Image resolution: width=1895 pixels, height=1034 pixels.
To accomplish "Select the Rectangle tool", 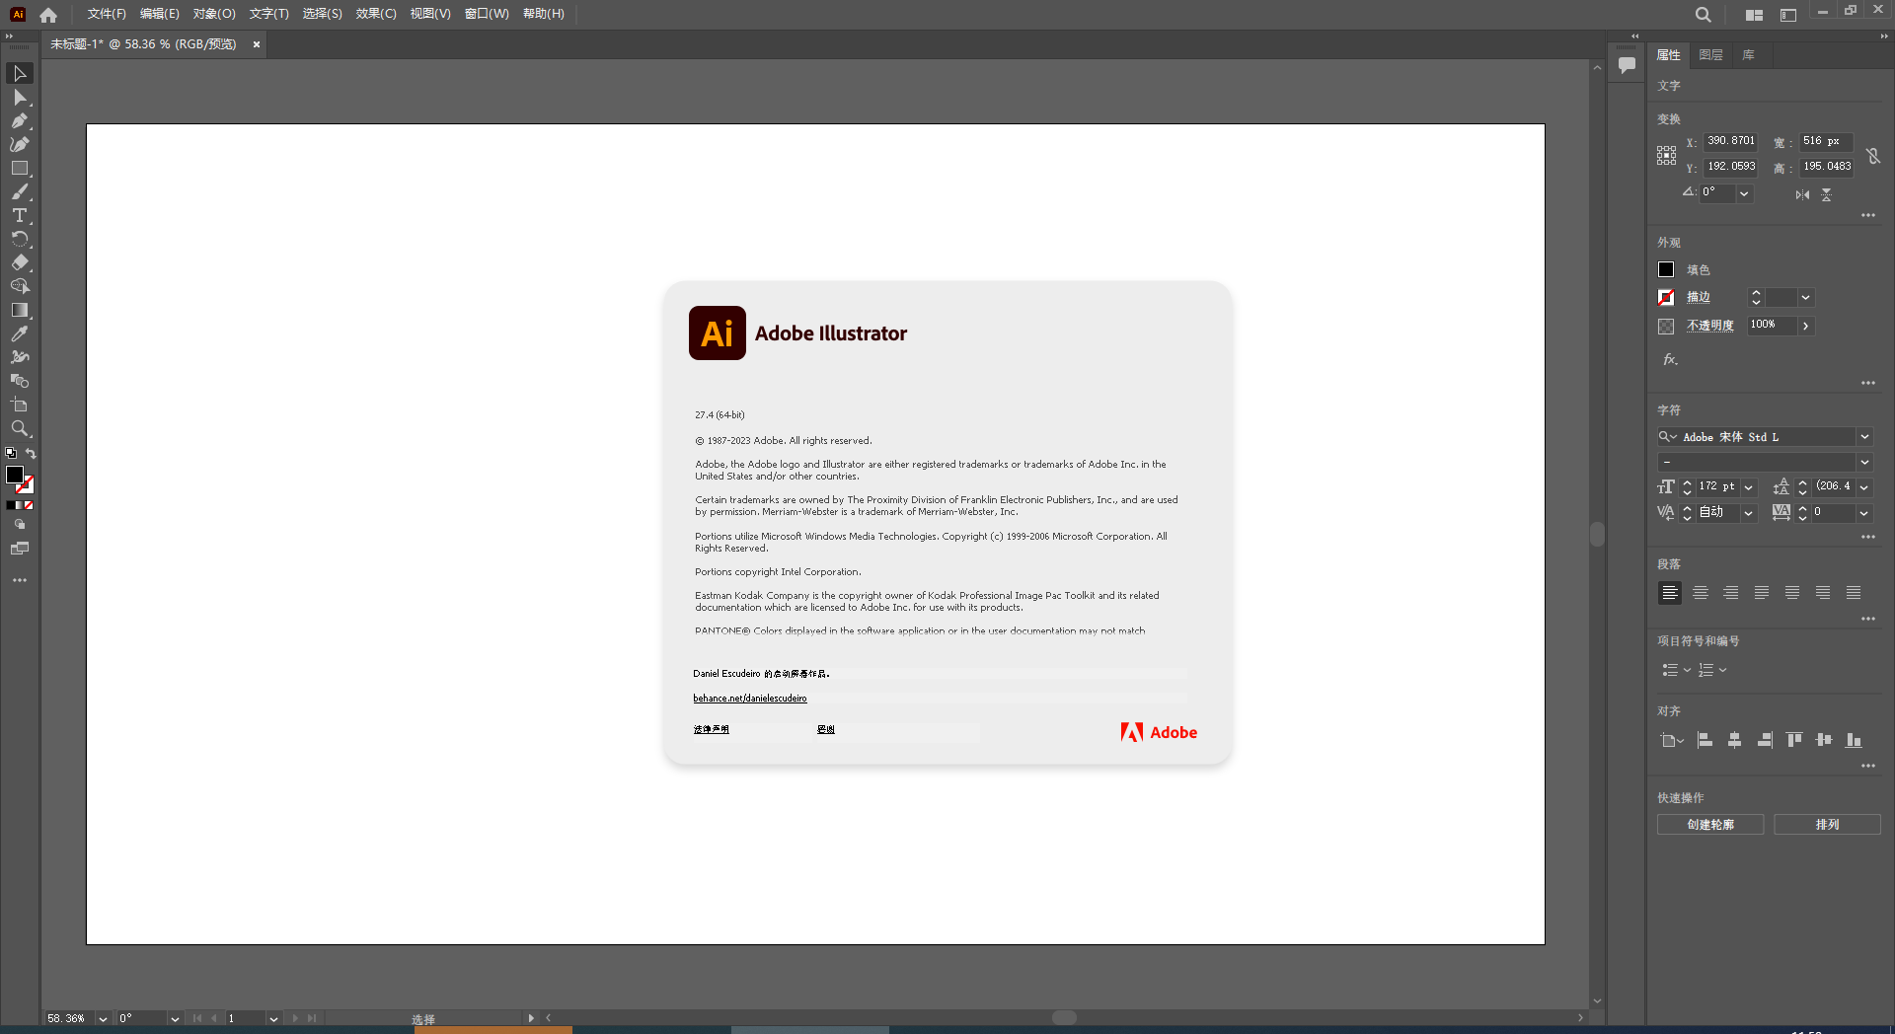I will [19, 169].
